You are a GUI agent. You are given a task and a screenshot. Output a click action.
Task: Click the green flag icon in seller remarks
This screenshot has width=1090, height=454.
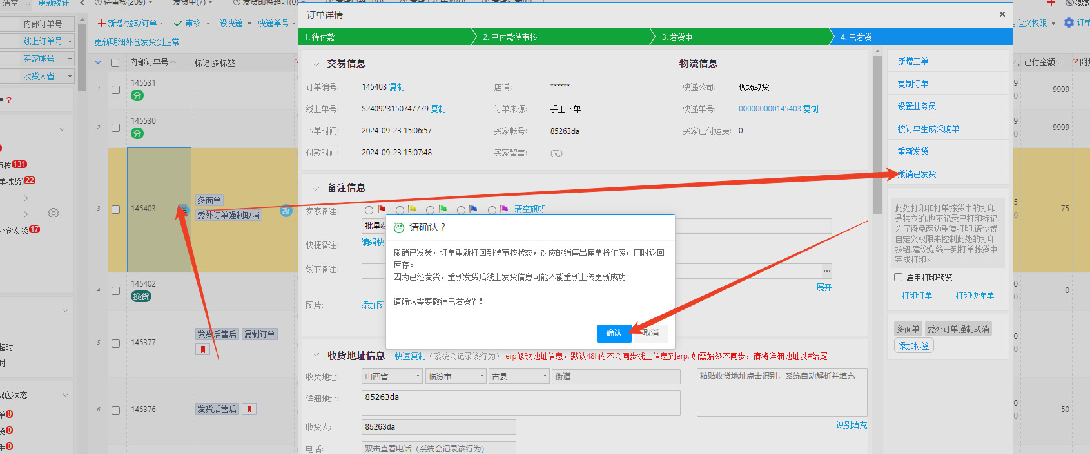[x=442, y=209]
